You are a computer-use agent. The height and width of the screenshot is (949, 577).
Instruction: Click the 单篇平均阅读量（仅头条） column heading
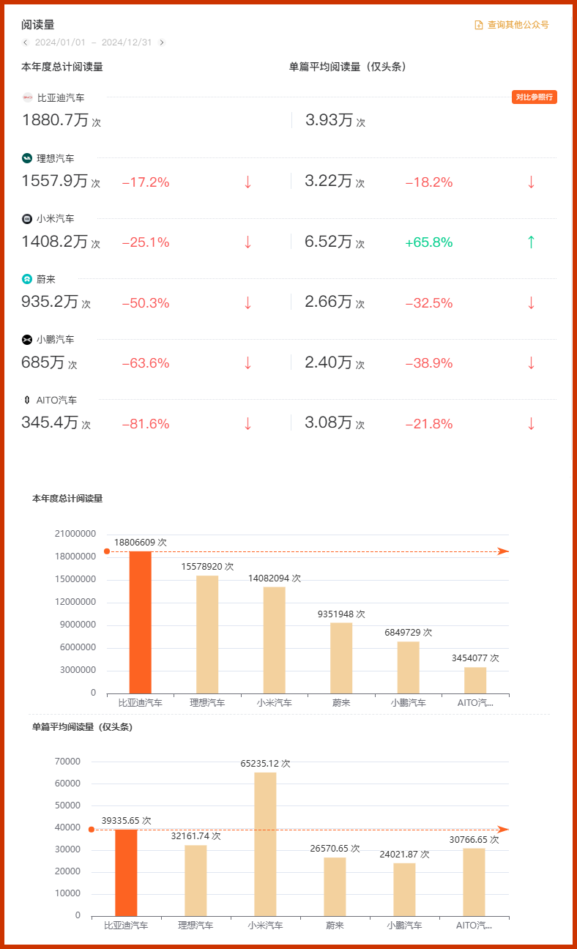click(349, 67)
